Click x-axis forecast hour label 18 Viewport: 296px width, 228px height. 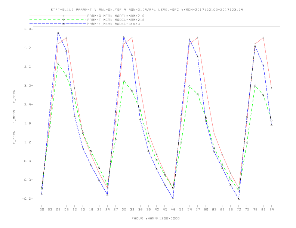91,209
